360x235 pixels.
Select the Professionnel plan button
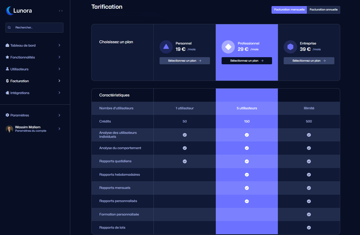pos(247,61)
